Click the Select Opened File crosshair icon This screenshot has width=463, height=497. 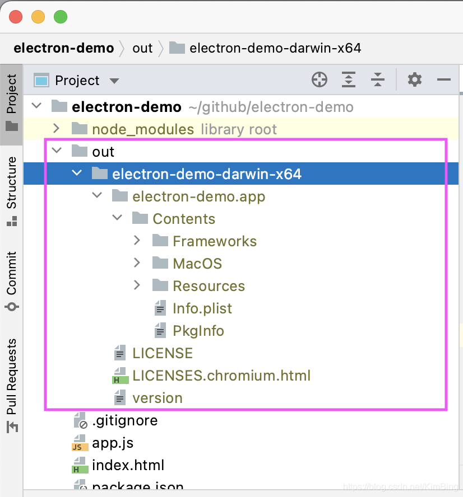coord(320,79)
